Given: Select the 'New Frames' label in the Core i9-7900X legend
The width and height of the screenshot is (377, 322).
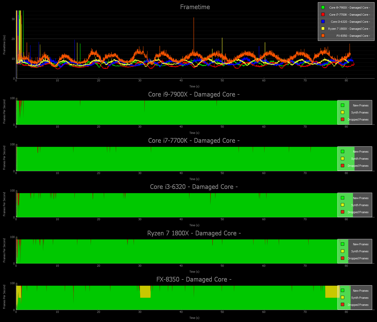Looking at the screenshot, I should click(361, 105).
